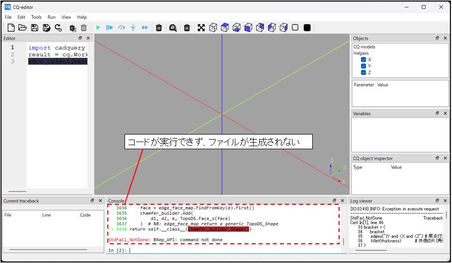The height and width of the screenshot is (263, 452).
Task: Click the green Render play button
Action: click(x=98, y=28)
